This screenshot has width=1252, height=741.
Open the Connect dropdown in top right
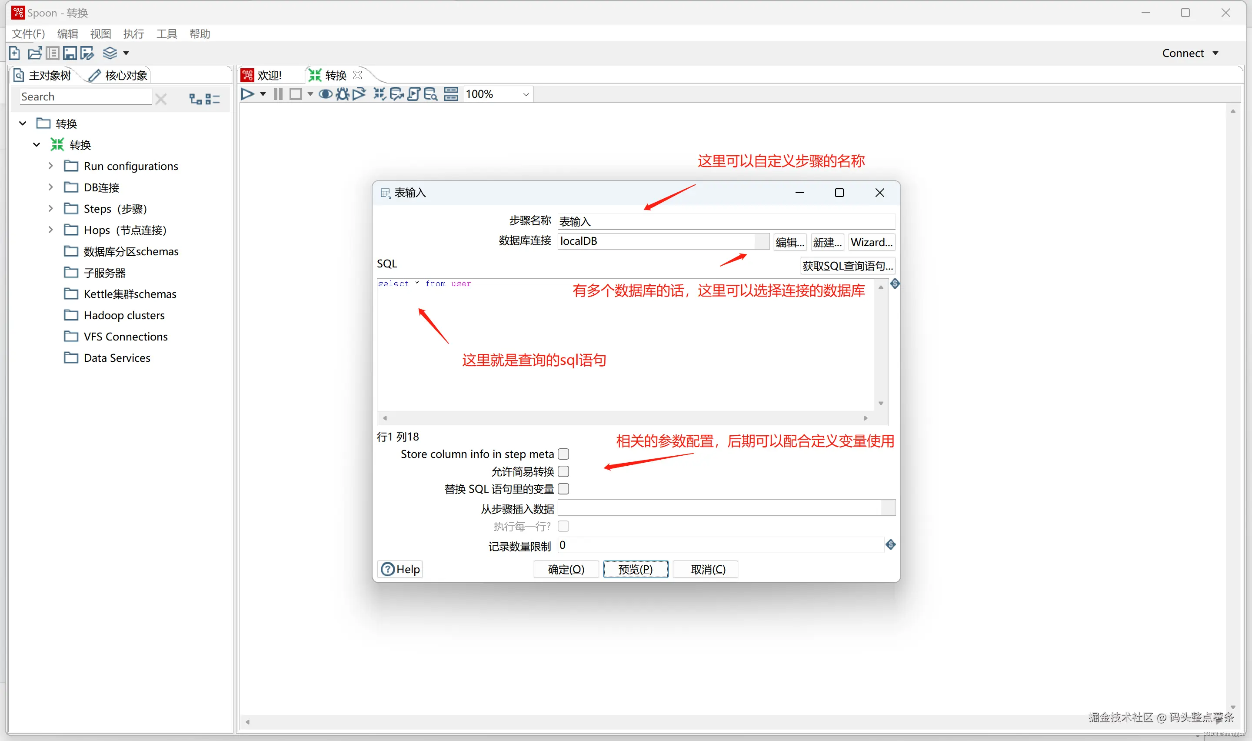click(x=1190, y=53)
